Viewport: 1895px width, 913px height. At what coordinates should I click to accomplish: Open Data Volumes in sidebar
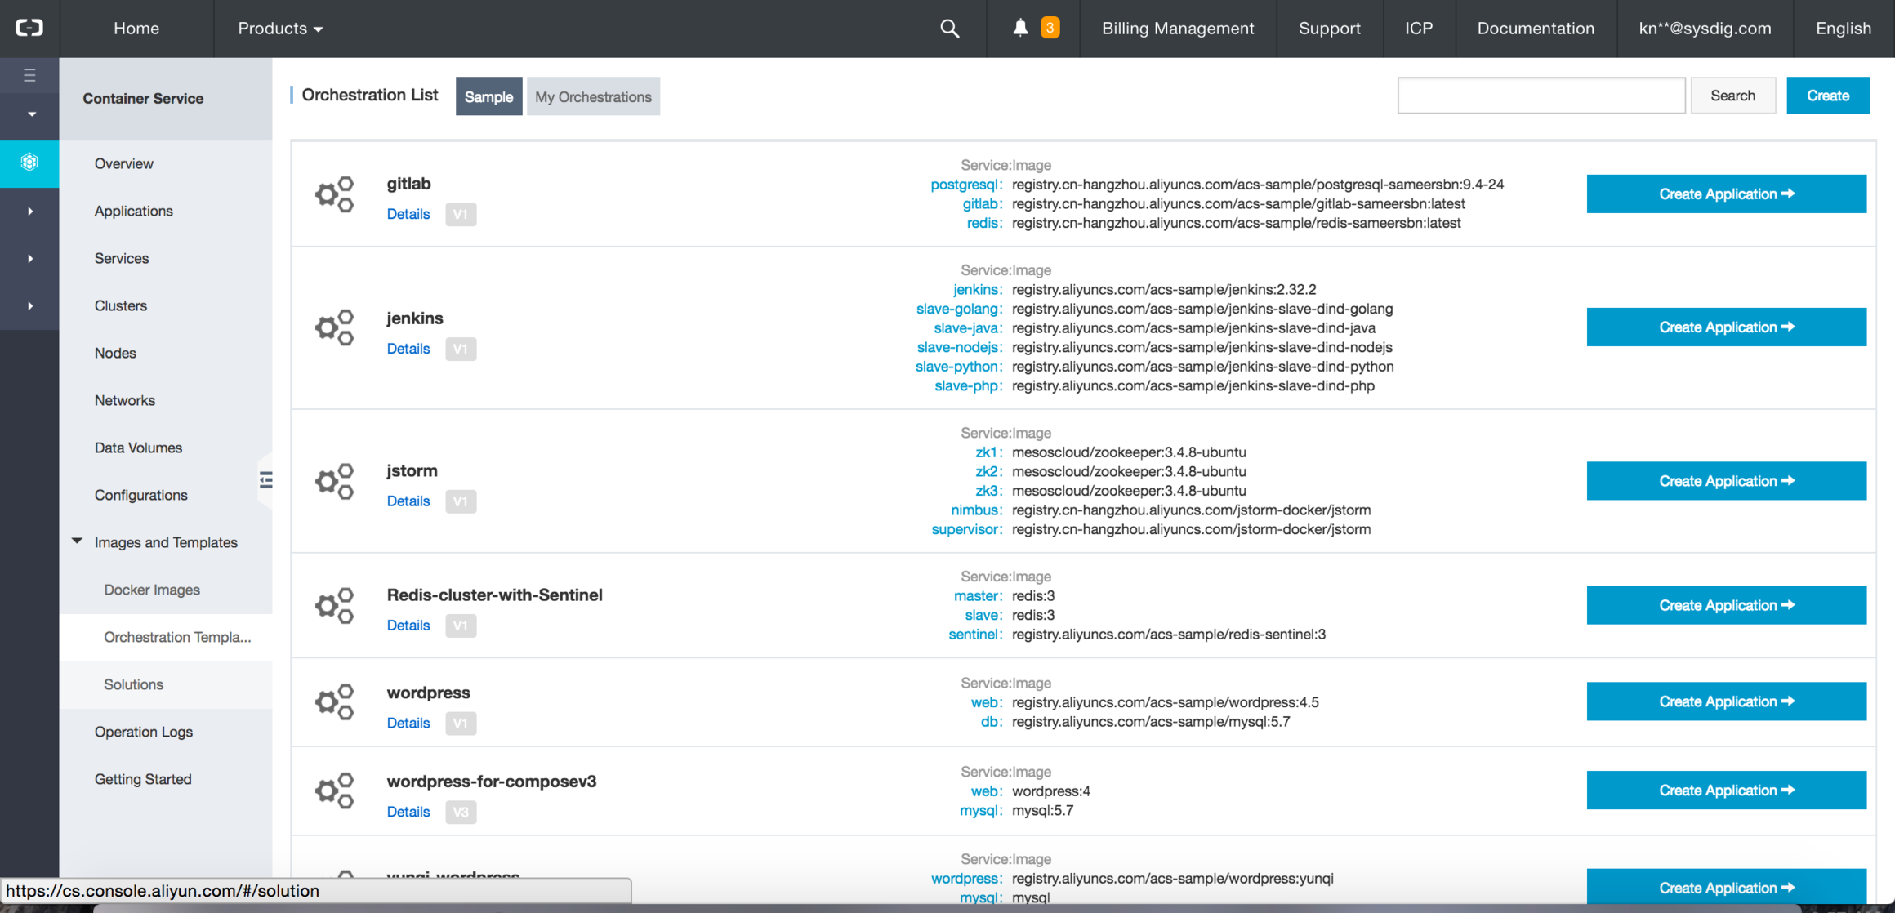pos(138,448)
